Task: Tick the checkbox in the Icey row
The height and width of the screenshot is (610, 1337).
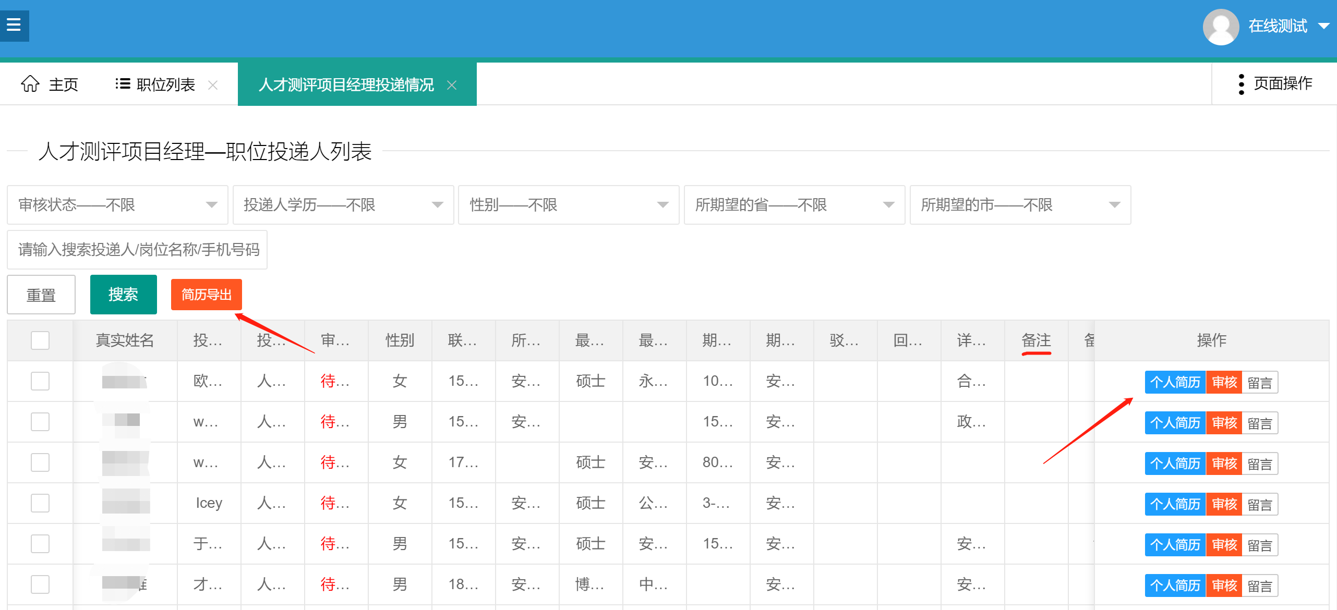Action: point(40,503)
